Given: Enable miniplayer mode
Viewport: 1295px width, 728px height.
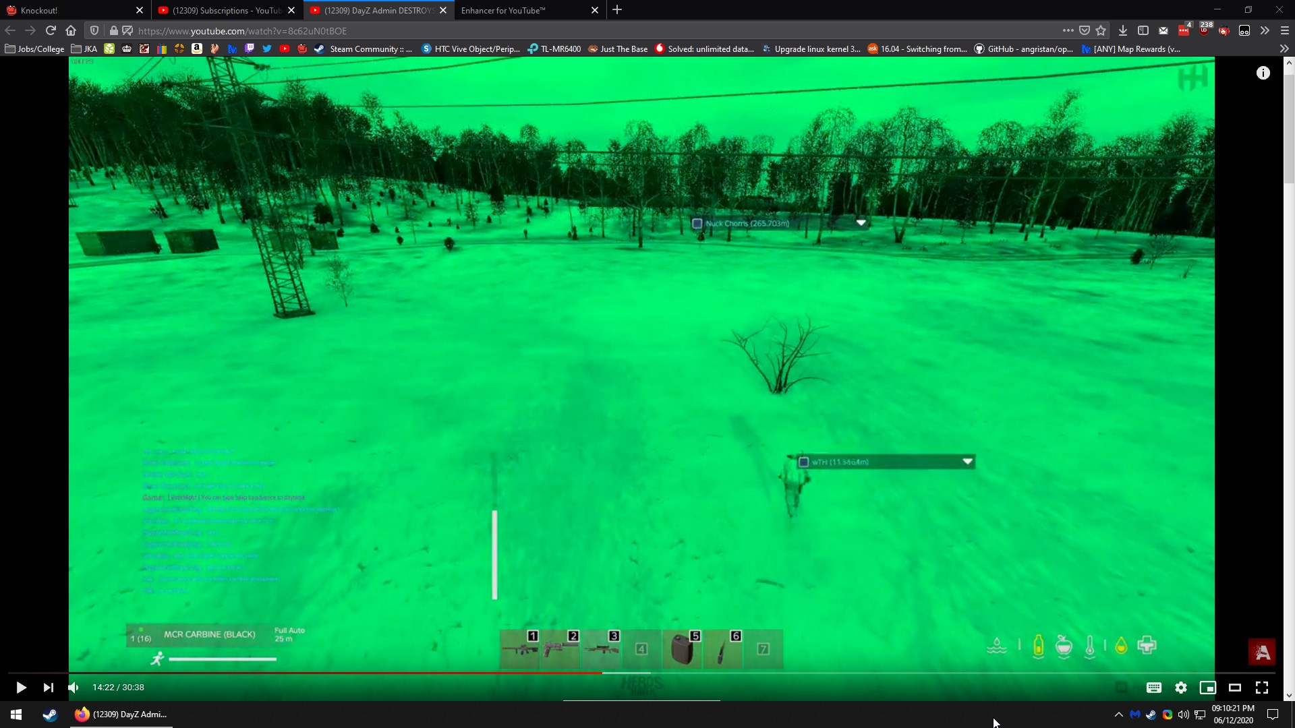Looking at the screenshot, I should click(1207, 688).
